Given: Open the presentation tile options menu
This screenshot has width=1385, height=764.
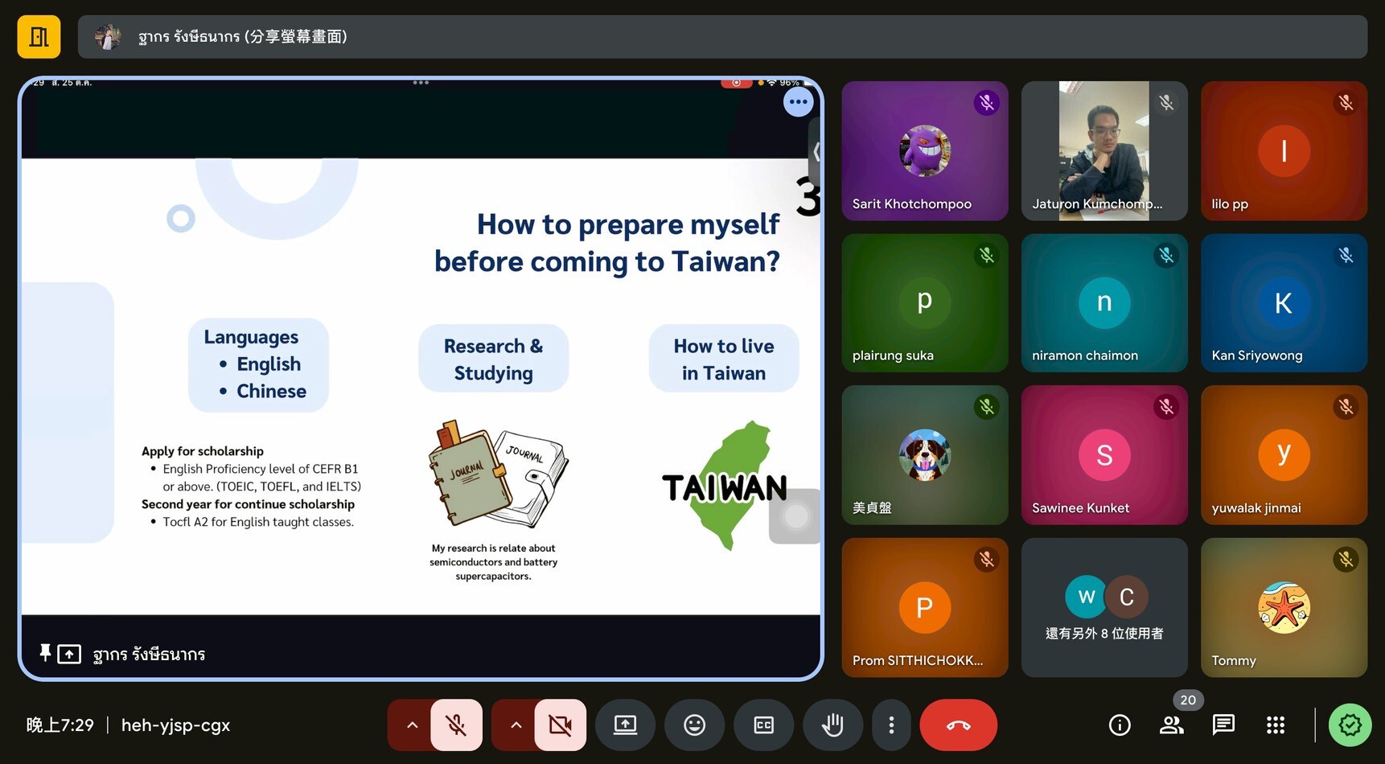Looking at the screenshot, I should click(x=798, y=102).
